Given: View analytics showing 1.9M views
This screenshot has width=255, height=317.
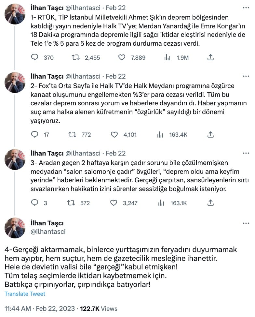Looking at the screenshot, I should click(x=167, y=57).
